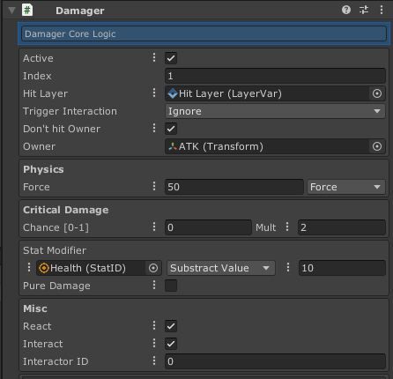Screen dimensions: 393x379
Task: Click options dots beside Mult field
Action: 287,227
